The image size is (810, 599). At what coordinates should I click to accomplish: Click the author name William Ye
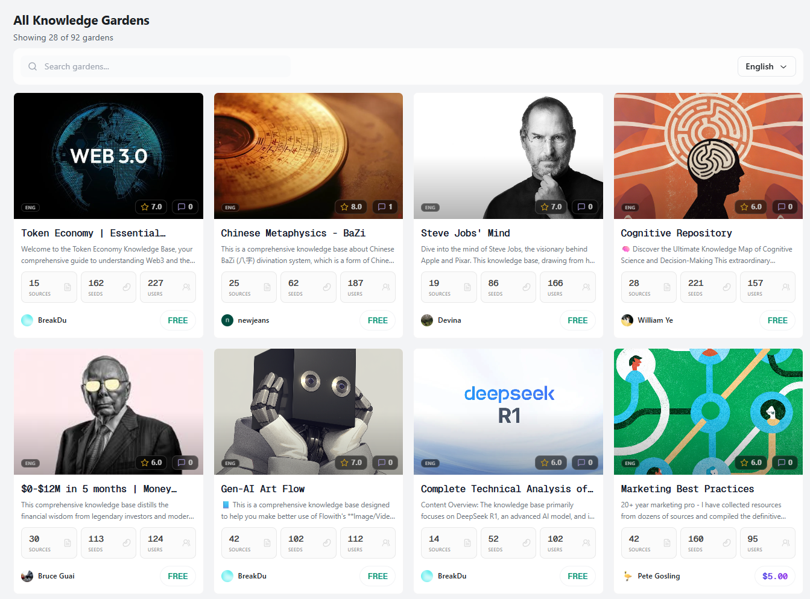tap(656, 320)
